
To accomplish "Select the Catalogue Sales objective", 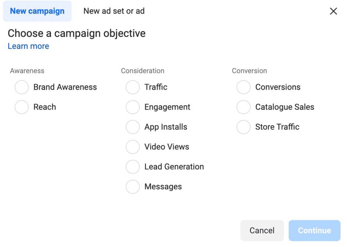I will point(243,107).
